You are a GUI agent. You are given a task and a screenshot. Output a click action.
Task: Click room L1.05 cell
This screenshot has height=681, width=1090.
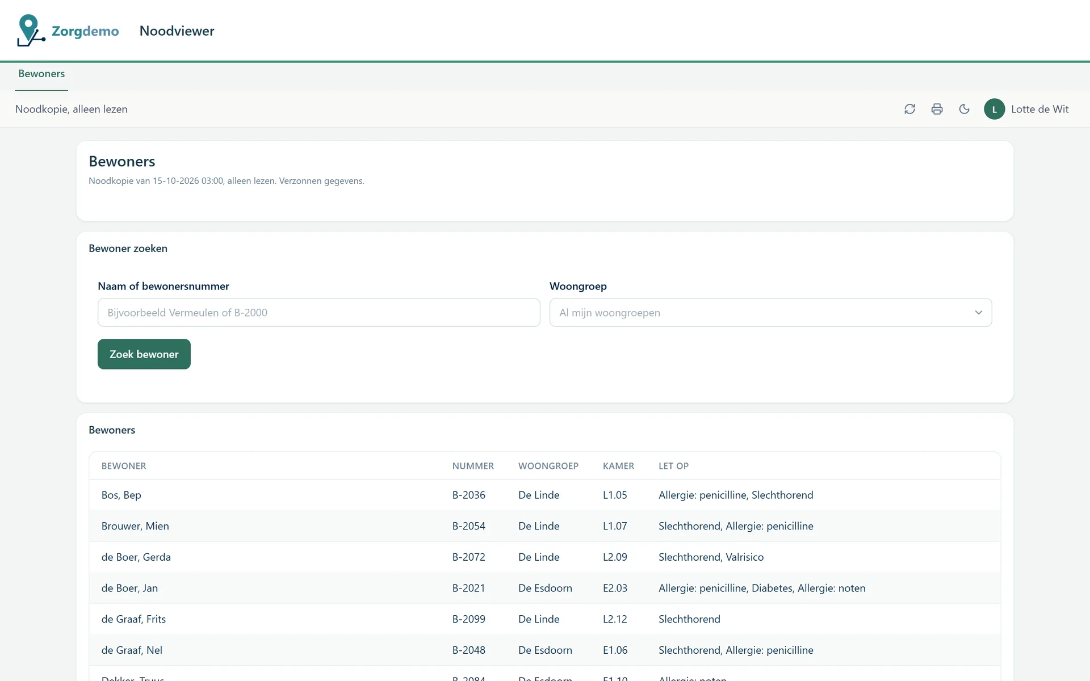click(615, 495)
